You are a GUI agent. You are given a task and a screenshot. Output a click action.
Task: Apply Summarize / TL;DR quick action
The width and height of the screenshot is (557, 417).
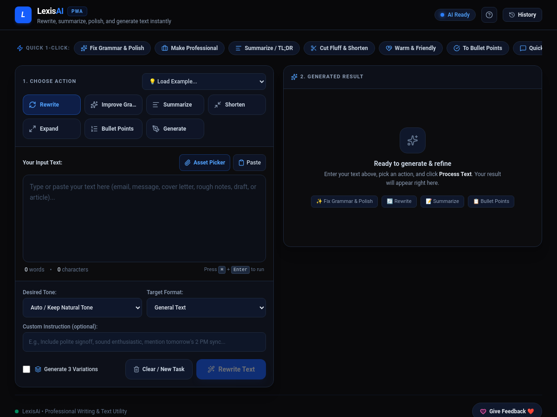(264, 48)
